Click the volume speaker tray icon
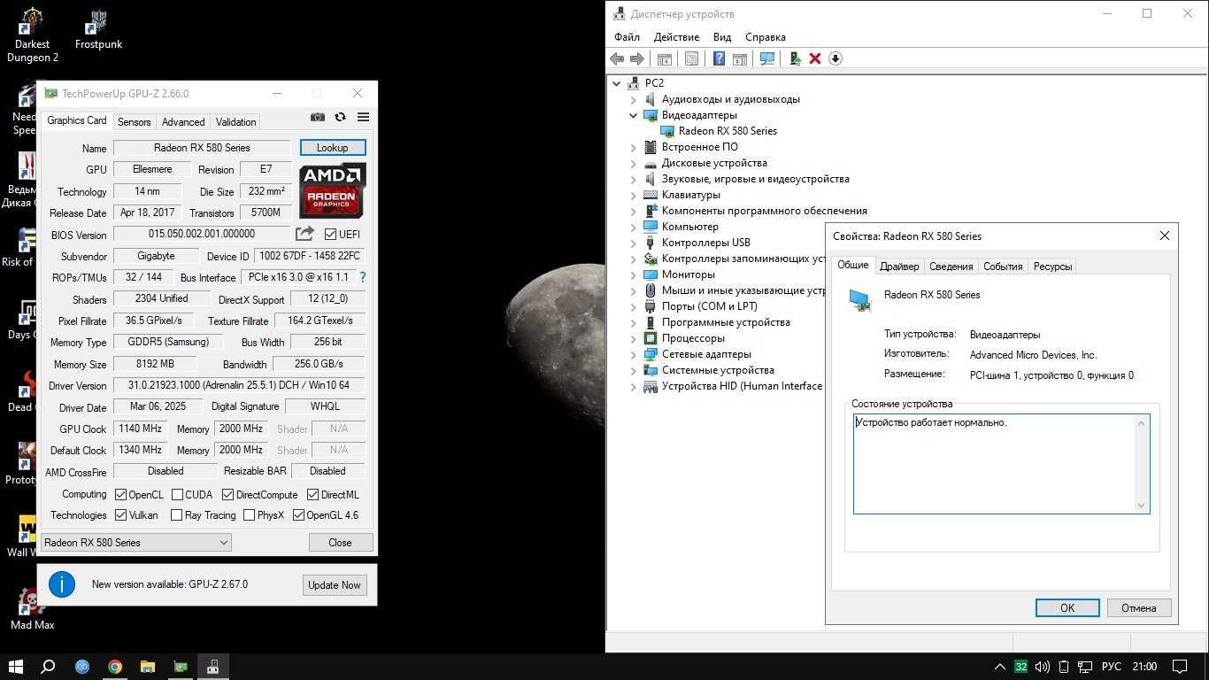The width and height of the screenshot is (1209, 680). (x=1043, y=667)
